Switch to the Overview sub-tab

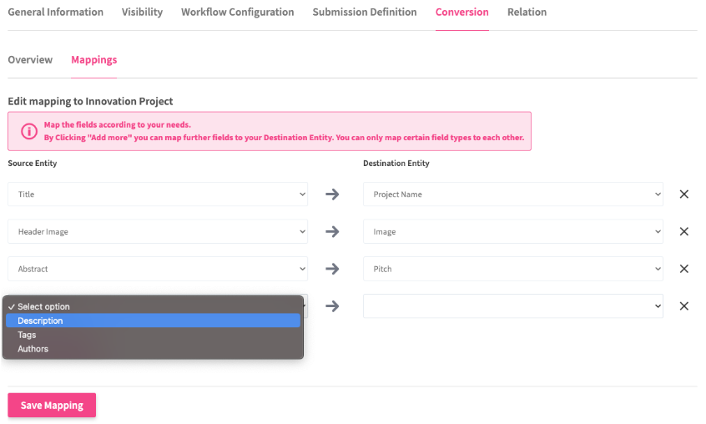pyautogui.click(x=30, y=60)
